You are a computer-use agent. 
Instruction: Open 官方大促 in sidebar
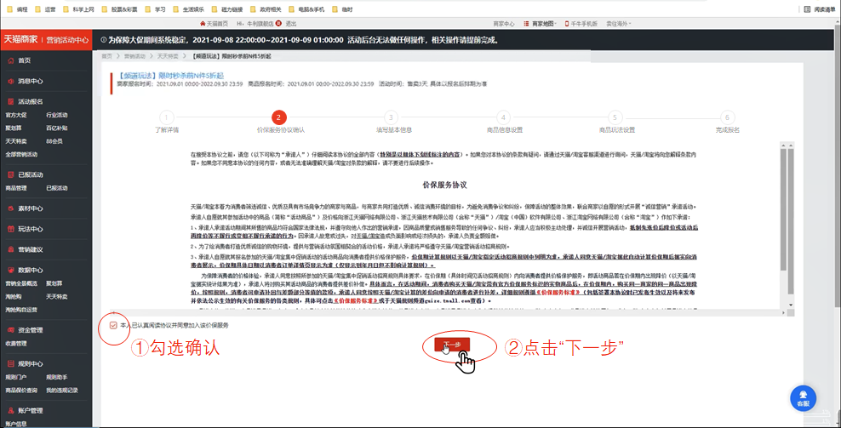(x=16, y=115)
